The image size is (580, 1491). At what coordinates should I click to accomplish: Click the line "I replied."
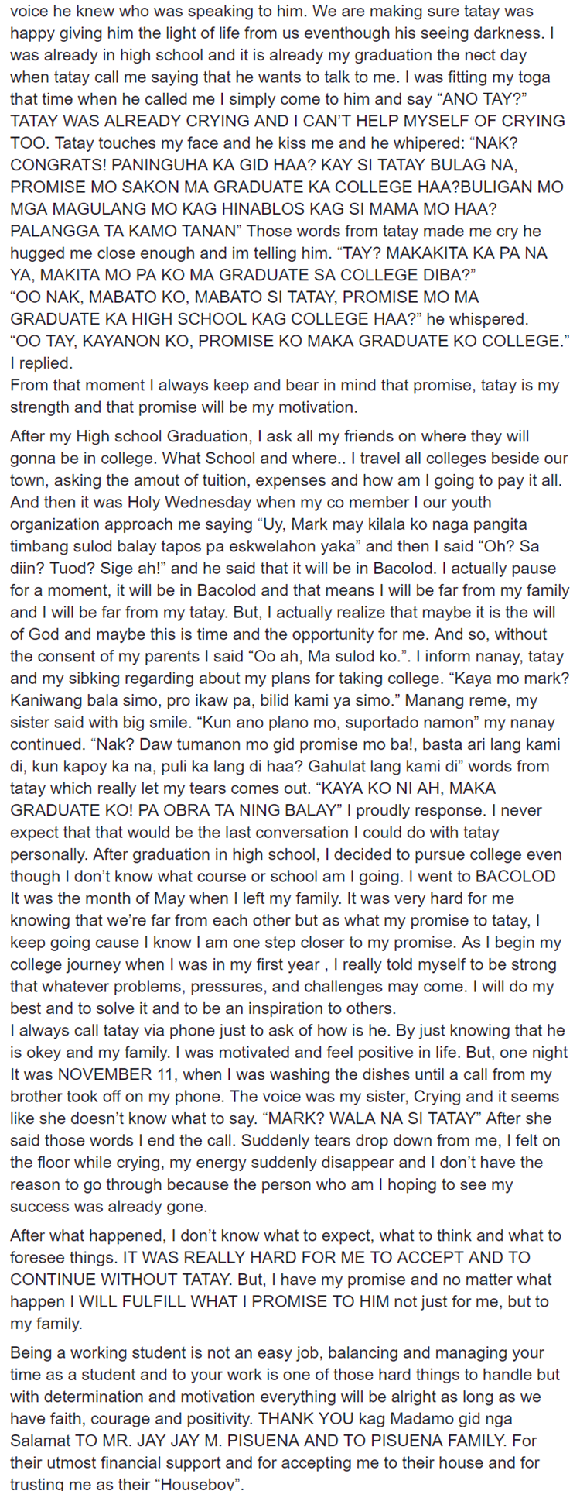[40, 362]
